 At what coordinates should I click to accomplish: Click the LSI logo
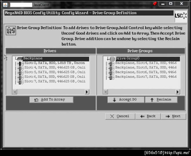tap(181, 16)
